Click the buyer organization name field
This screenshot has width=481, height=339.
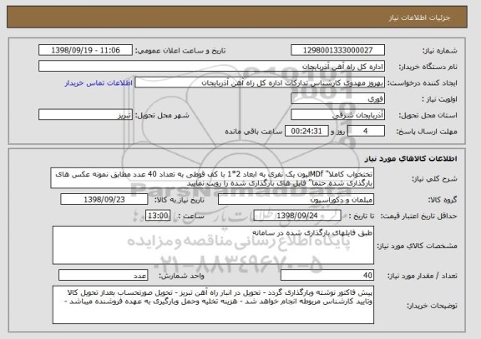point(211,67)
